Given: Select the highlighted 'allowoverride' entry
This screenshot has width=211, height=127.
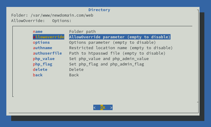Looking at the screenshot, I should point(49,37).
